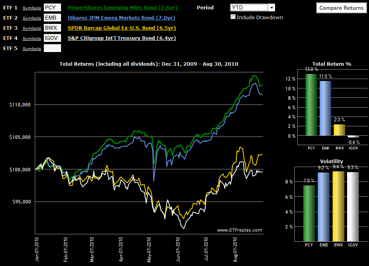Open the ETF 4 Symbols link
Screen dimensions: 369x266
tap(32, 38)
